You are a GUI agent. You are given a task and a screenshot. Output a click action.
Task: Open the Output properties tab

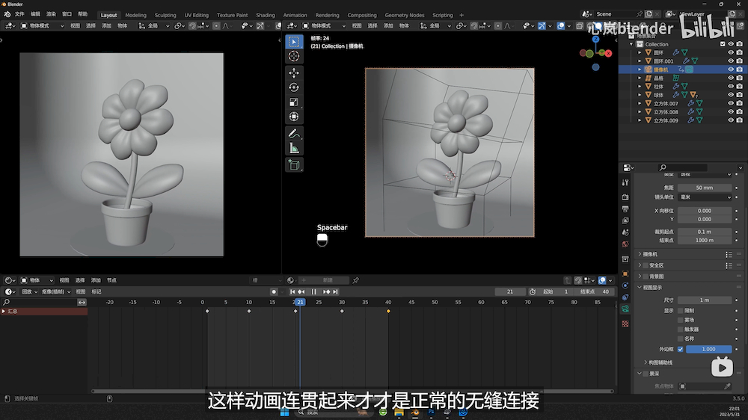625,209
